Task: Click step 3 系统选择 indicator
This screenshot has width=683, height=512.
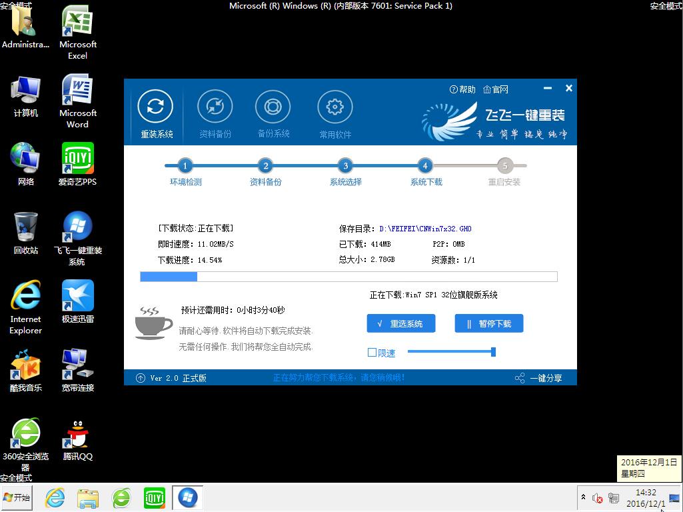Action: [345, 166]
